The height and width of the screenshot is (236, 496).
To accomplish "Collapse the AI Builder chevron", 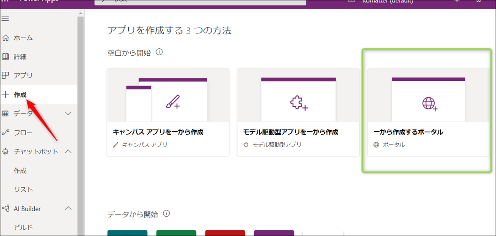I will pyautogui.click(x=69, y=208).
